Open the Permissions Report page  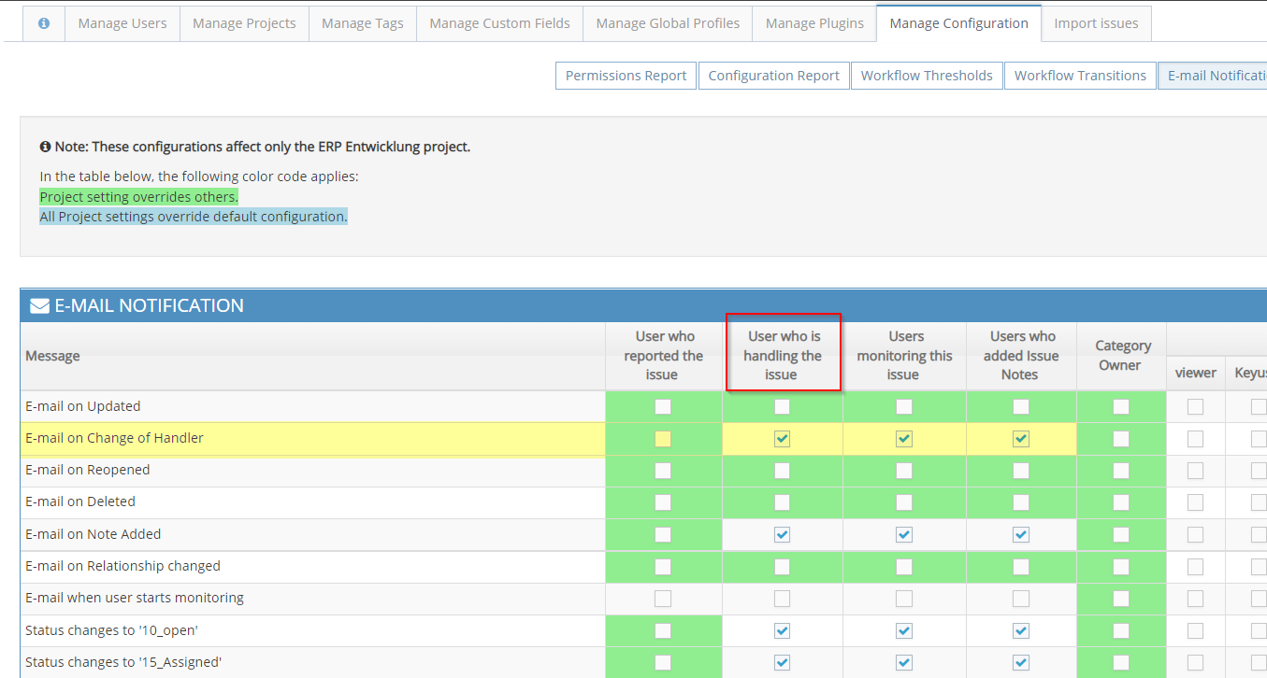pyautogui.click(x=626, y=76)
